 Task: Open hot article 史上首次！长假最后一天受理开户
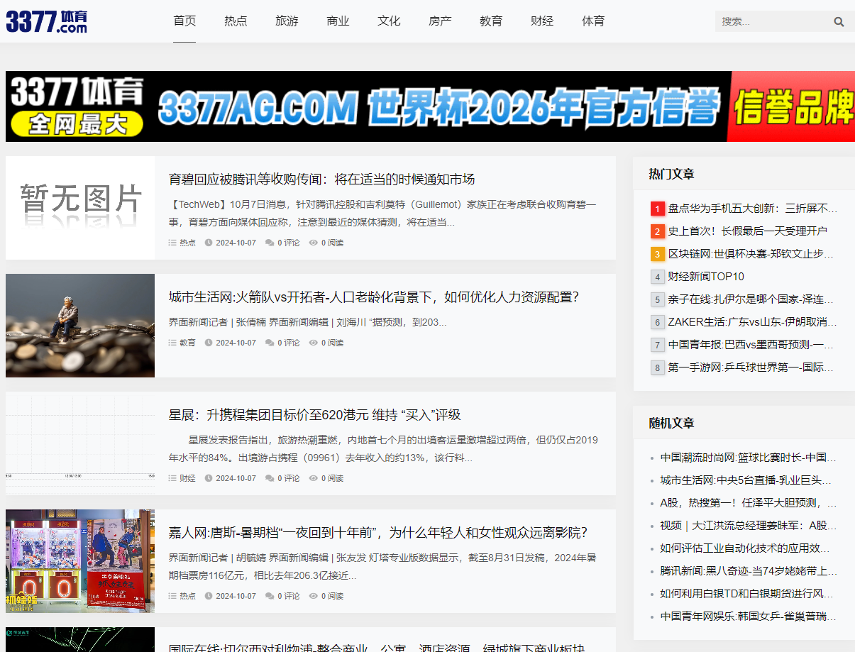click(x=747, y=231)
